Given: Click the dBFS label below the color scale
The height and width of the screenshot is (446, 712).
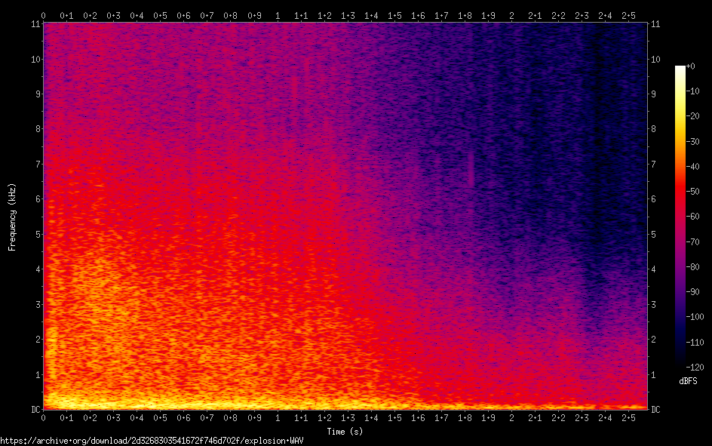Looking at the screenshot, I should click(688, 381).
